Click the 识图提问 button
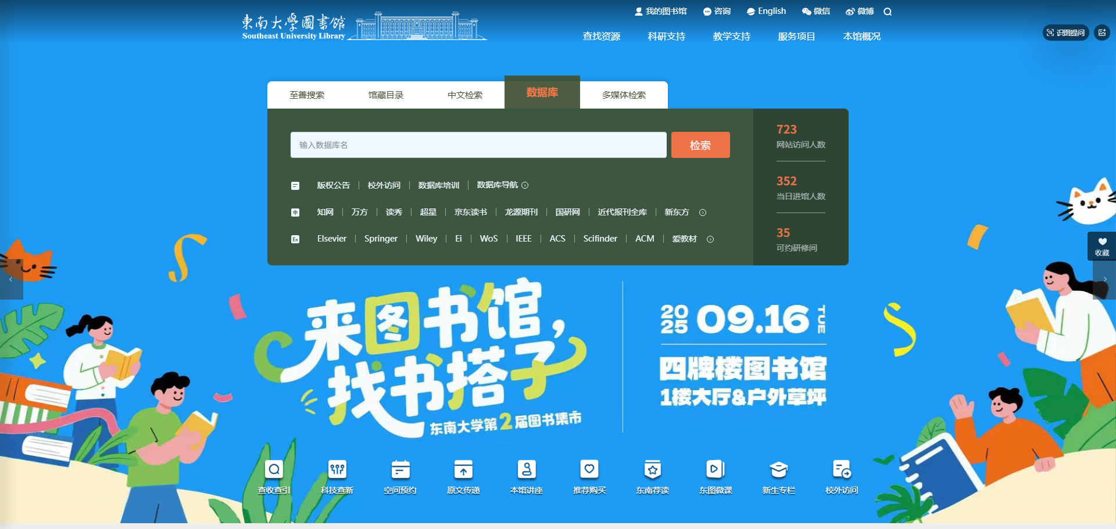 click(x=1066, y=33)
